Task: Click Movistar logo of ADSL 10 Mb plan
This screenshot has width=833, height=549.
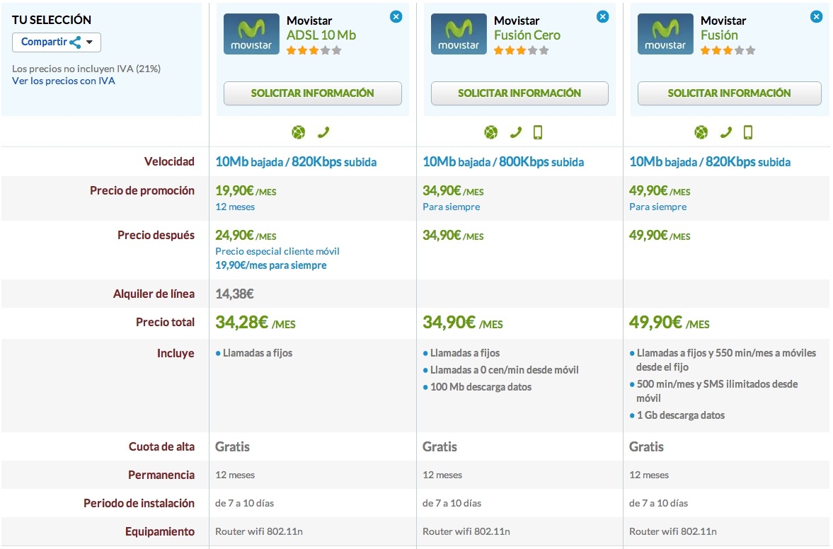Action: (251, 34)
